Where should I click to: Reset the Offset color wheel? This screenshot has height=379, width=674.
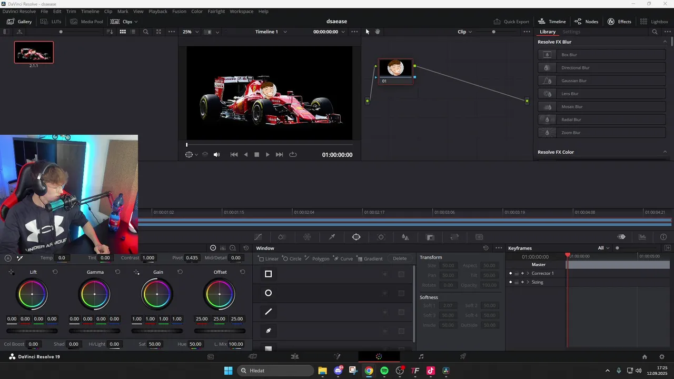tap(242, 272)
